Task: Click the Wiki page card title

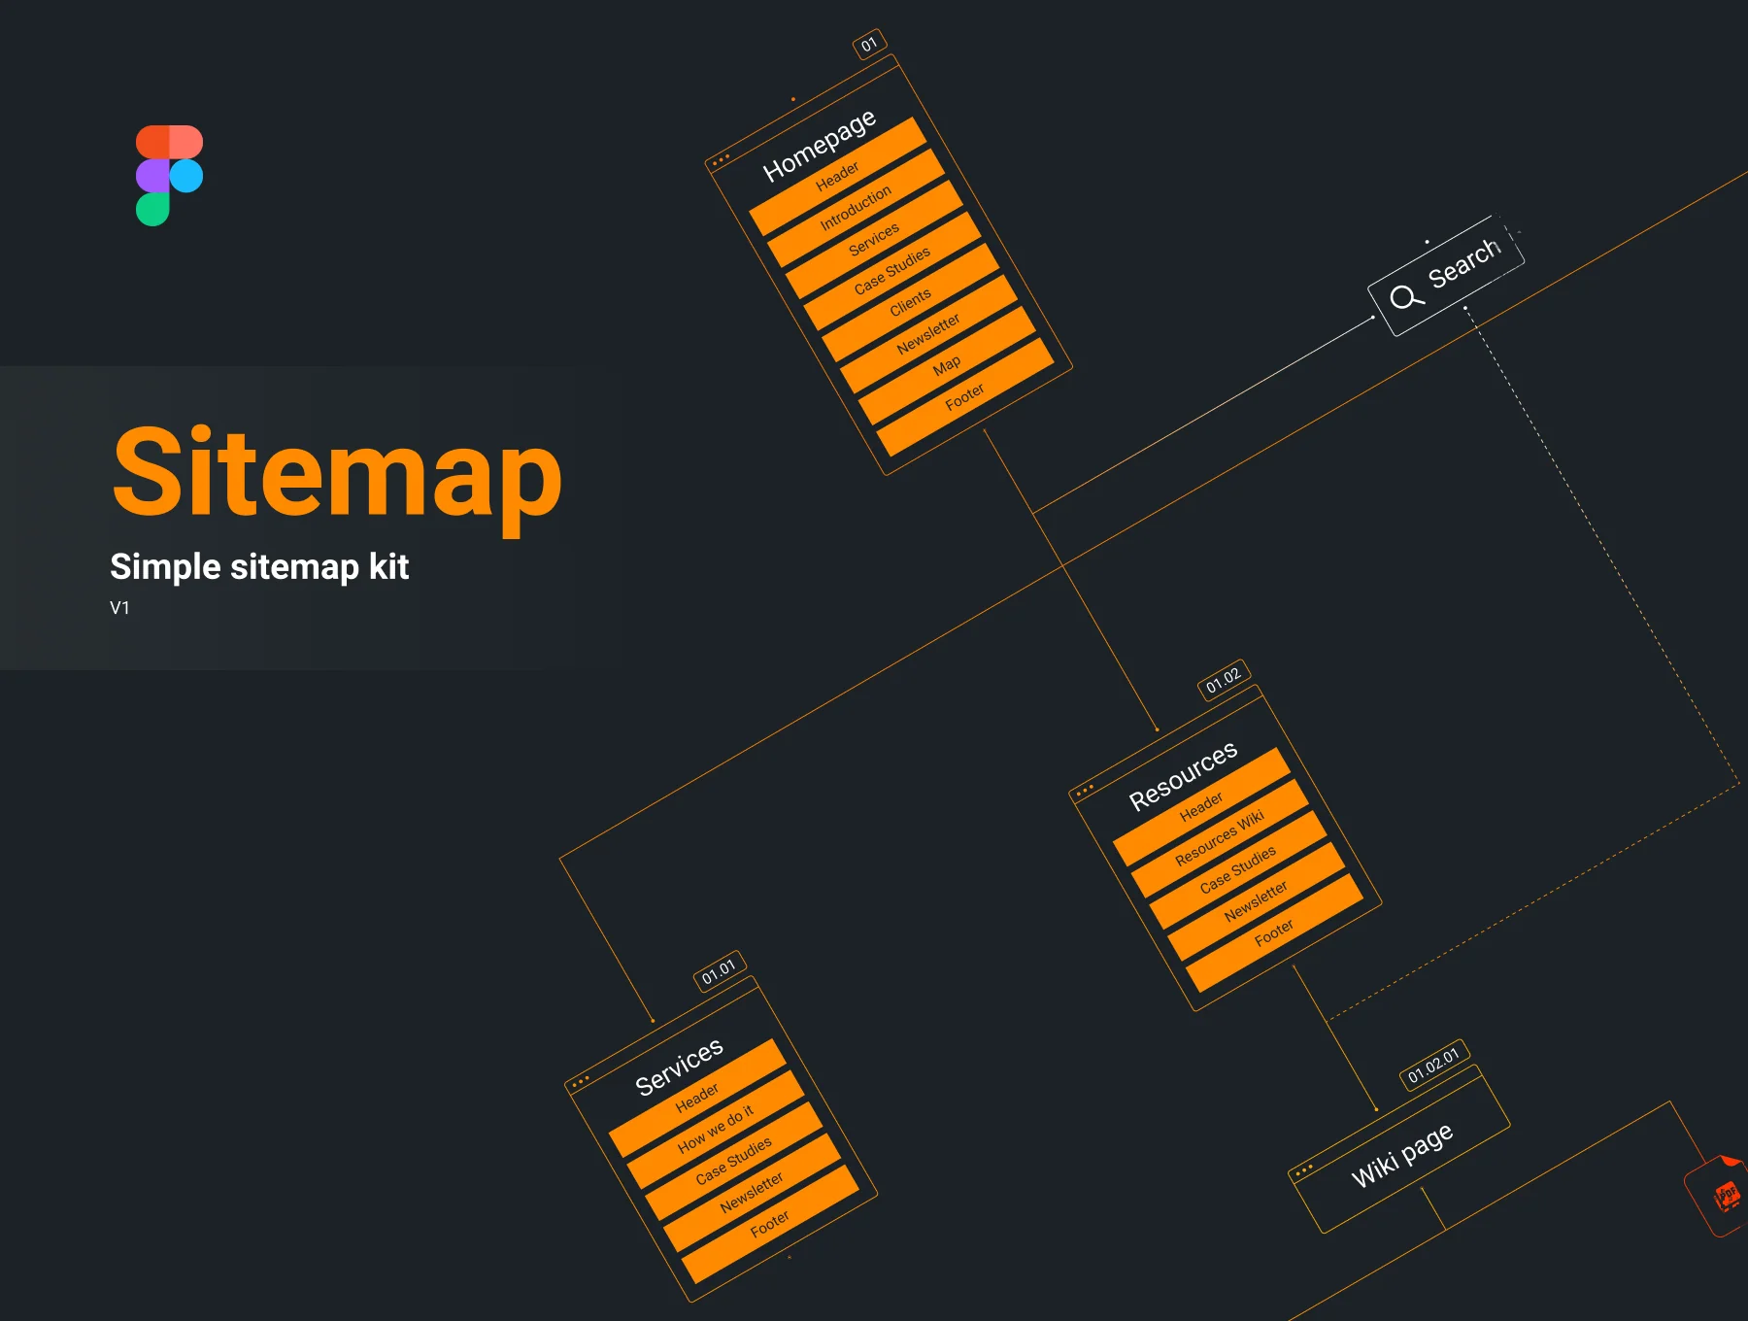Action: tap(1401, 1154)
